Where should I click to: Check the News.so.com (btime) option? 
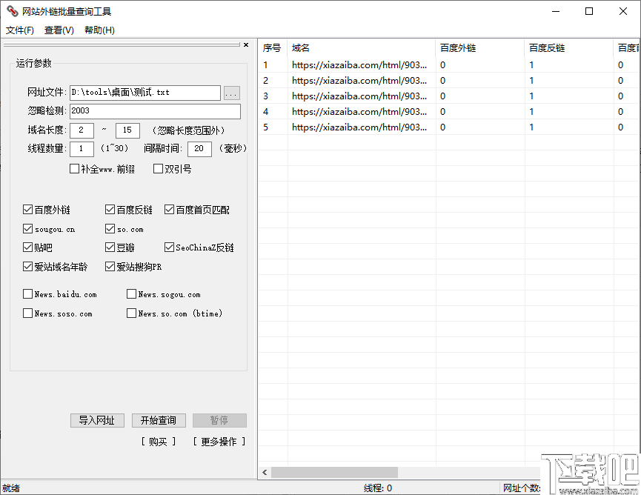(130, 313)
